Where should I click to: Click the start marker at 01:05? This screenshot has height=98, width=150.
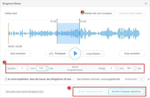point(57,31)
